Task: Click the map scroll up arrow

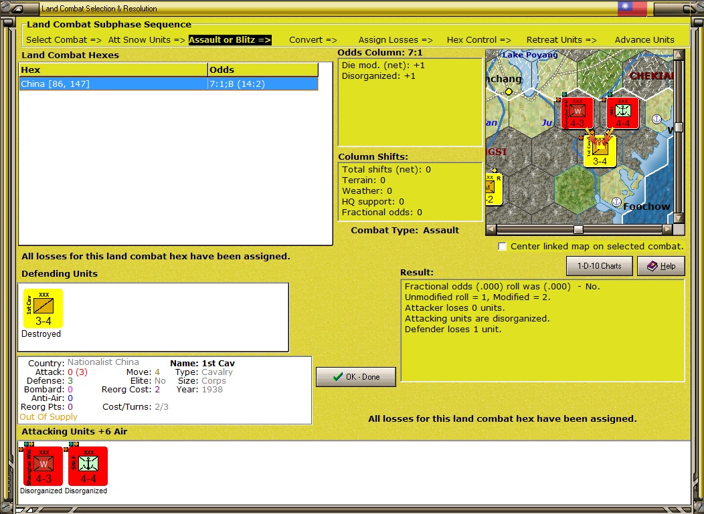Action: click(679, 55)
